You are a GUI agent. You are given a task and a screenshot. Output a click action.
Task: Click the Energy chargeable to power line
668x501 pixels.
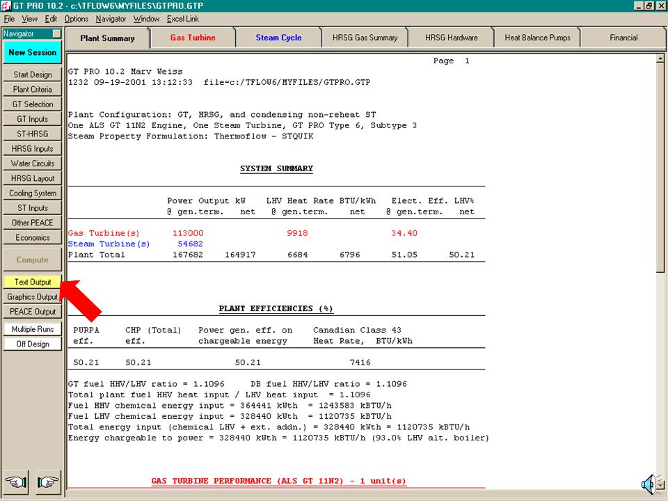pyautogui.click(x=278, y=438)
